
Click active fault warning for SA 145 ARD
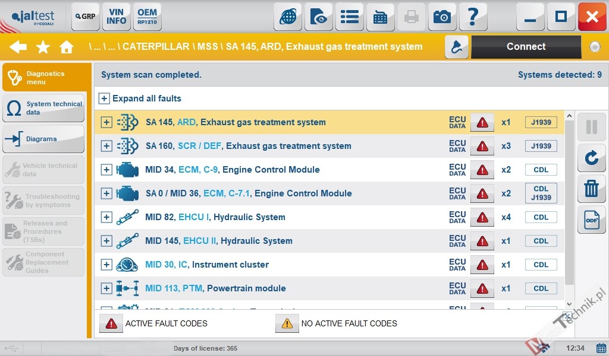(482, 122)
